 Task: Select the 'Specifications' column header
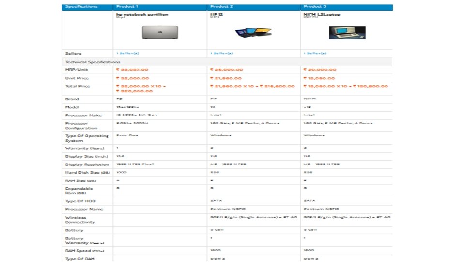tap(81, 6)
